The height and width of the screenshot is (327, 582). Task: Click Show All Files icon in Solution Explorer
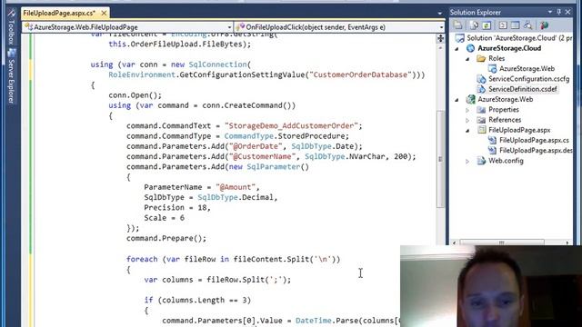(474, 25)
